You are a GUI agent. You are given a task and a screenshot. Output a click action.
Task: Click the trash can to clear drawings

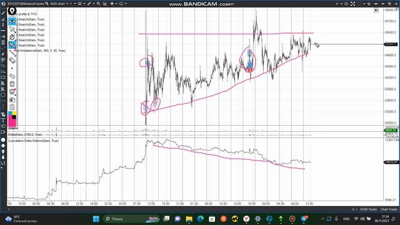[12, 84]
